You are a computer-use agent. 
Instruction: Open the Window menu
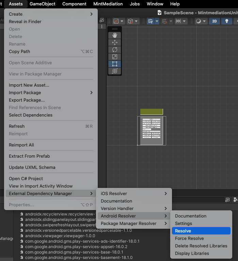click(x=155, y=4)
